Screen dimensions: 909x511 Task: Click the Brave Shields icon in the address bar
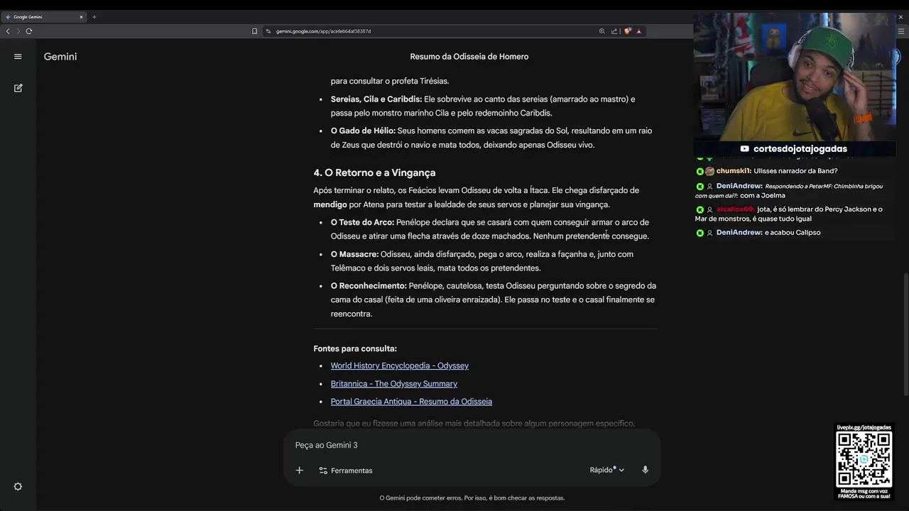(627, 31)
